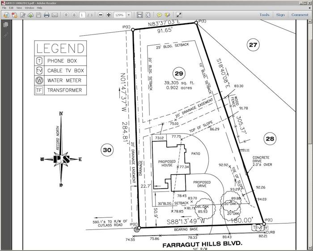
Task: Click the lot number 29 circle
Action: (179, 74)
